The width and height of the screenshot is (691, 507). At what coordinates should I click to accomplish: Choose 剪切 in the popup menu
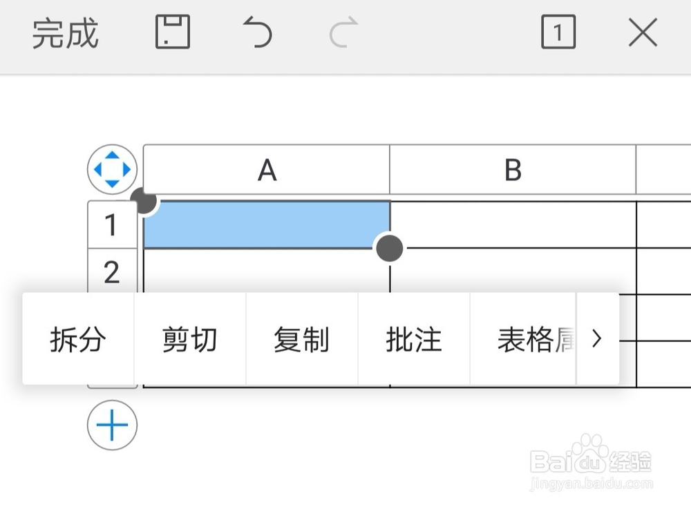[190, 339]
